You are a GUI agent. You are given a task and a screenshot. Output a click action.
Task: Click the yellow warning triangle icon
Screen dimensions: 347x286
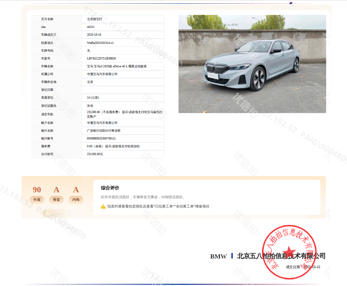coord(103,206)
